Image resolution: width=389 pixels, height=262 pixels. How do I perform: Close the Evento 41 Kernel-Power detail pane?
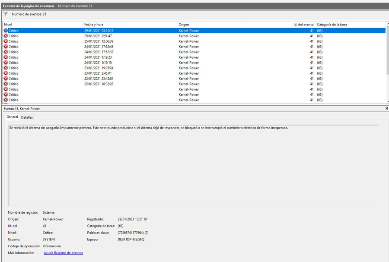click(386, 108)
